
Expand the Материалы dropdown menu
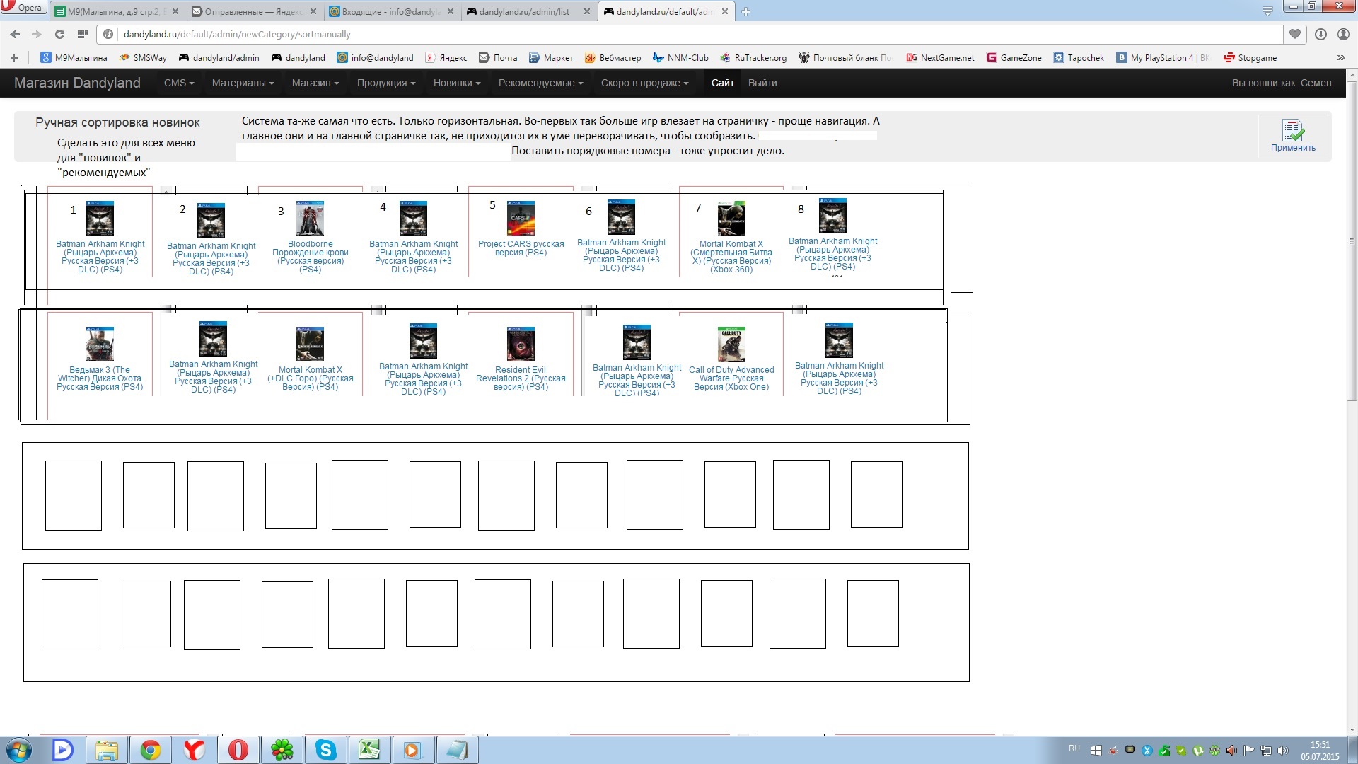point(243,83)
